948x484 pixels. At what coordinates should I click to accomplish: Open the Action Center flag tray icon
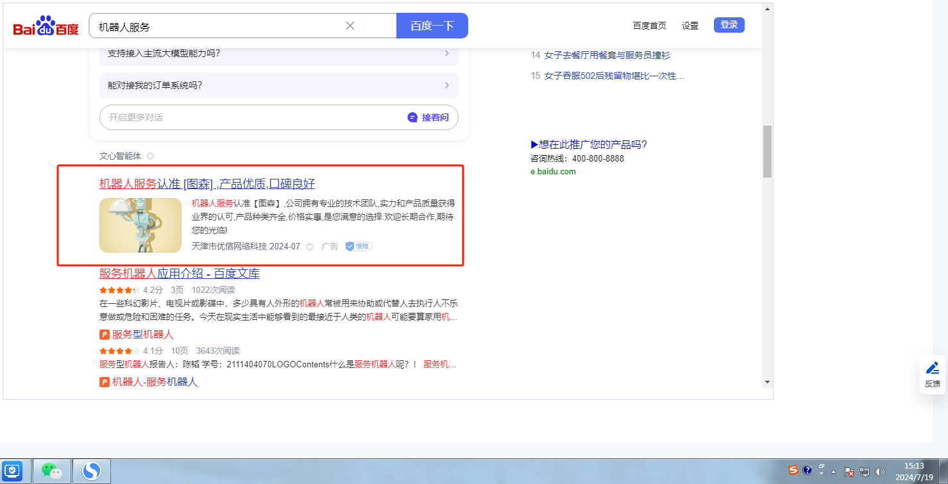point(849,472)
